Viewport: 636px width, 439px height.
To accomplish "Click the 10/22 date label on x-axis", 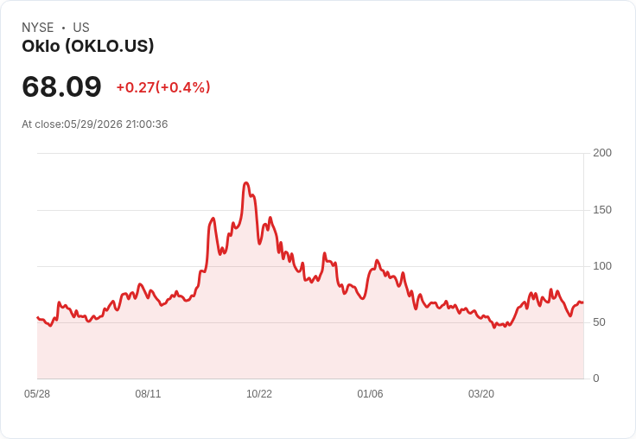I will [x=259, y=394].
